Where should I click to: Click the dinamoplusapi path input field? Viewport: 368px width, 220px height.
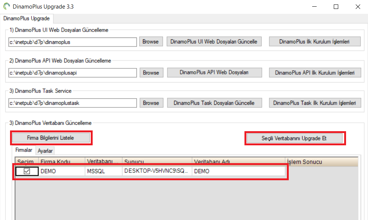coord(73,73)
